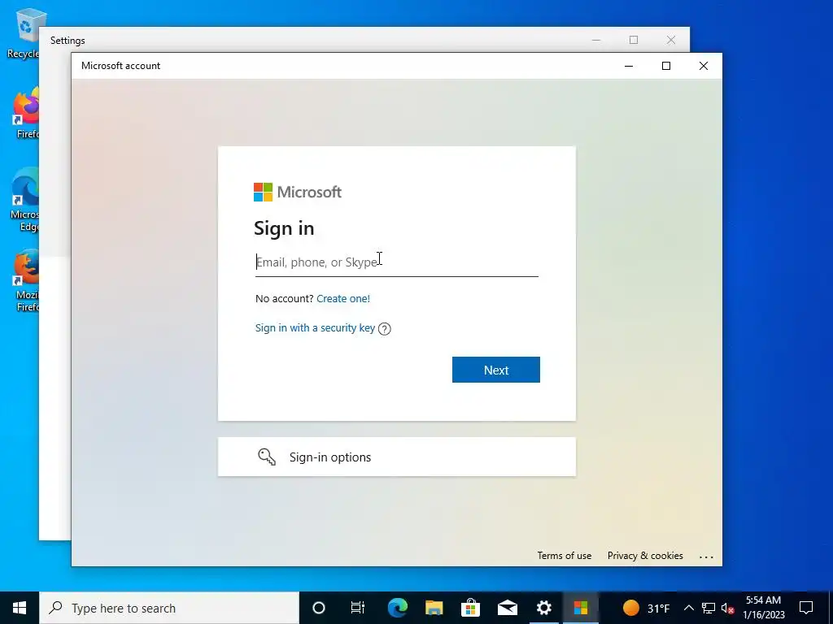833x624 pixels.
Task: Open the three-dot more options menu
Action: click(706, 557)
